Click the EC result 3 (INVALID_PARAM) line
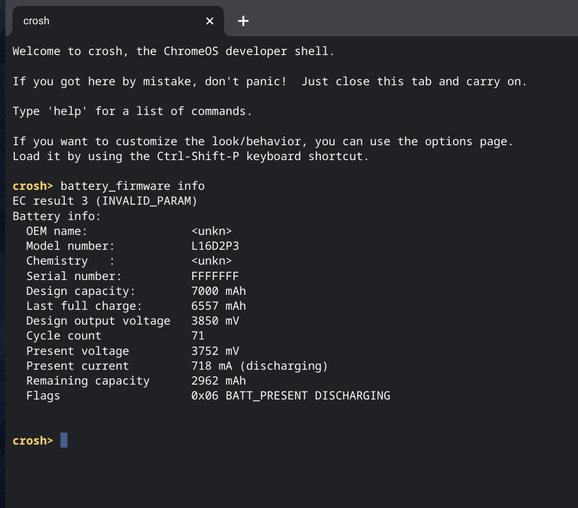The width and height of the screenshot is (578, 508). (x=105, y=201)
